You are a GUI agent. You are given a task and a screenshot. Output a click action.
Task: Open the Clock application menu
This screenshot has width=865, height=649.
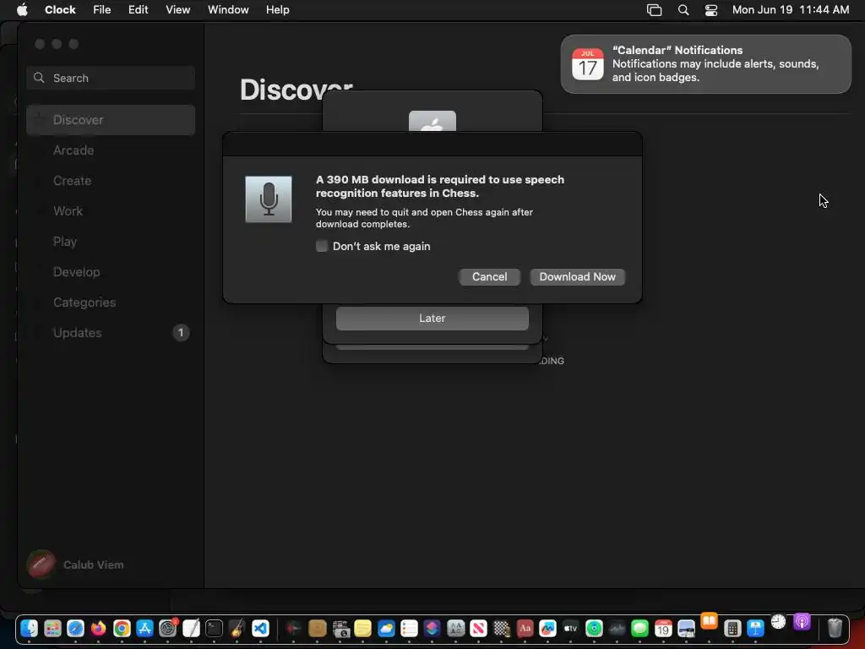pos(60,10)
